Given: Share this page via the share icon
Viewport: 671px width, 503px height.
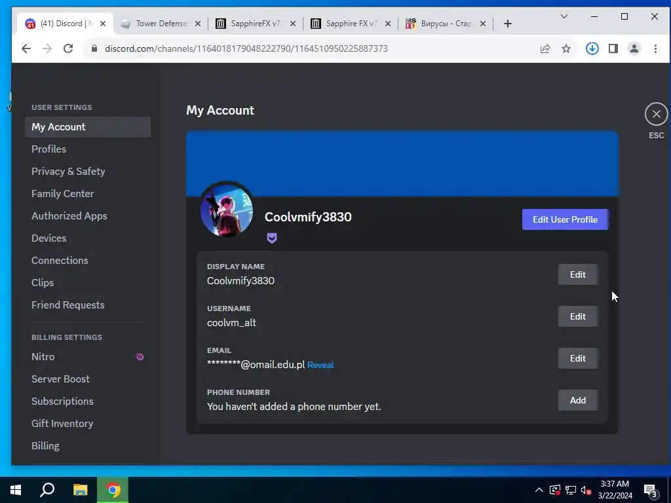Looking at the screenshot, I should tap(545, 48).
